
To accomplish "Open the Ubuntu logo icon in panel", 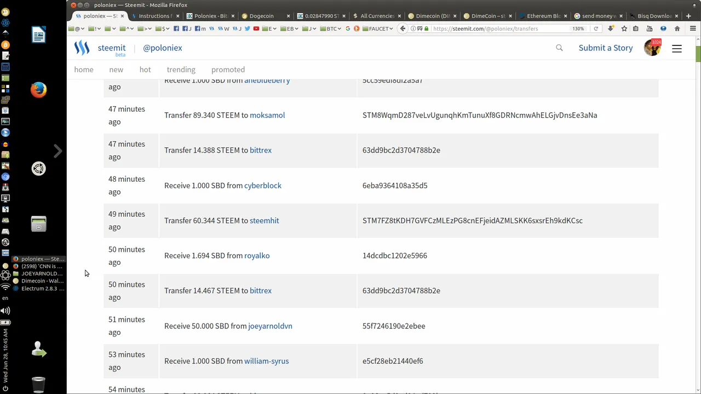I will click(x=38, y=169).
